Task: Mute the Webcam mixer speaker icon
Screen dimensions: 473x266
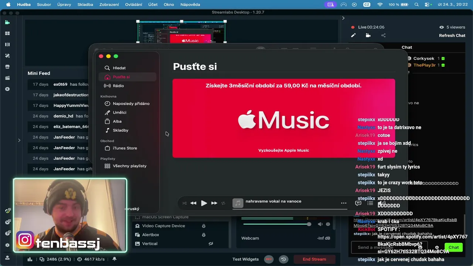Action: [320, 224]
